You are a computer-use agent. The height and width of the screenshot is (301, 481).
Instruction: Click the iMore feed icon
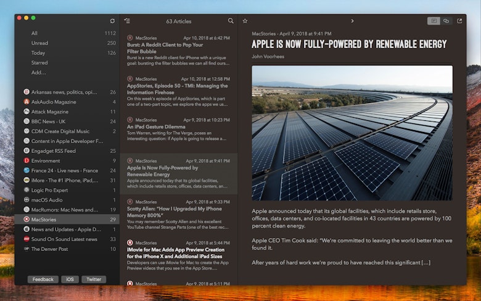coord(27,180)
